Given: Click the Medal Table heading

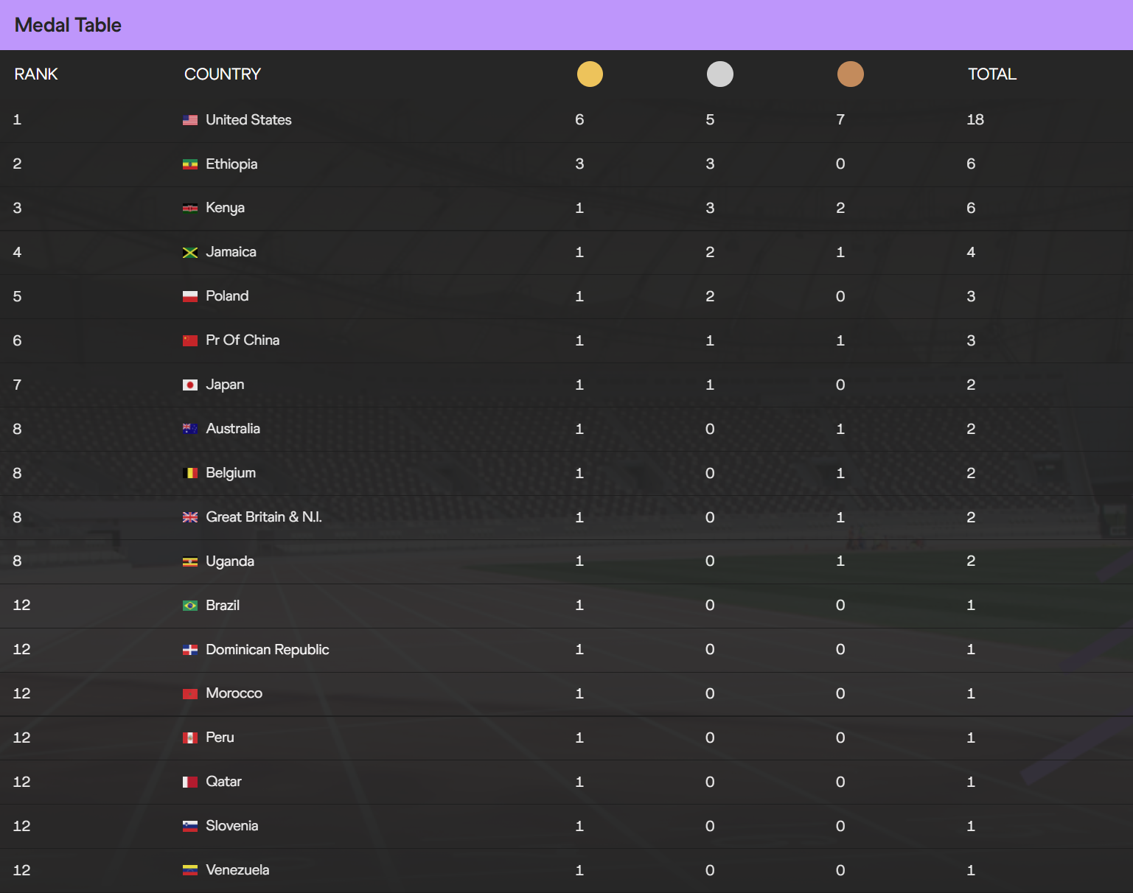Looking at the screenshot, I should (x=68, y=25).
